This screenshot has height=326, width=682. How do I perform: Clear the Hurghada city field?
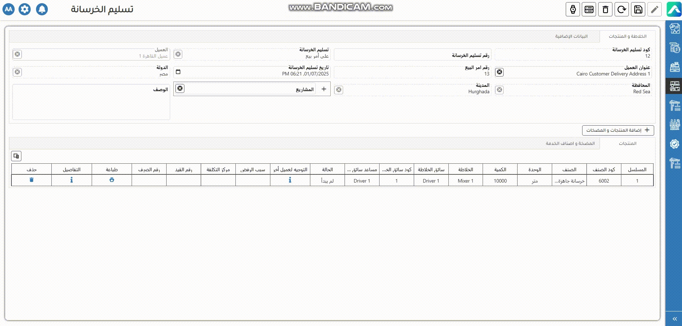coord(339,90)
